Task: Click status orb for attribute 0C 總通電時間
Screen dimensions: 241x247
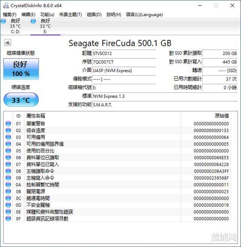Action: tap(8, 198)
